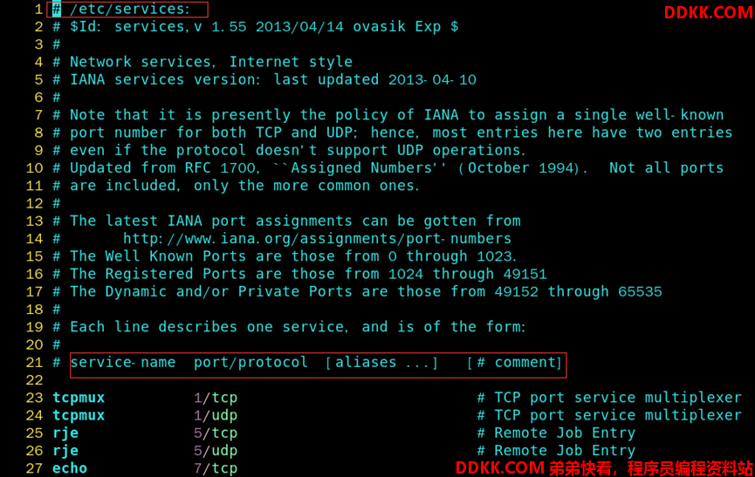This screenshot has width=755, height=477.
Task: Select the rje service name on line 25
Action: click(65, 433)
